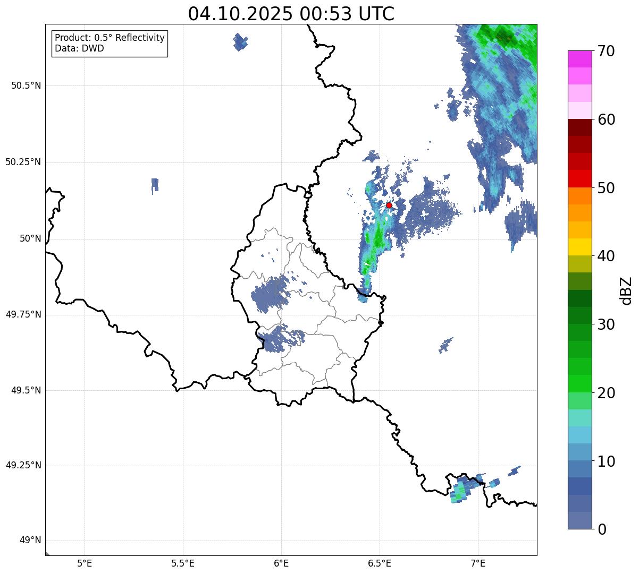Click the '49.25°N' latitude label
Screen dimensions: 639x574
point(23,466)
